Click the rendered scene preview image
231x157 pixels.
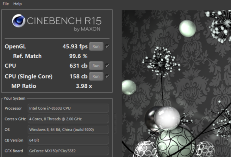(x=176, y=84)
